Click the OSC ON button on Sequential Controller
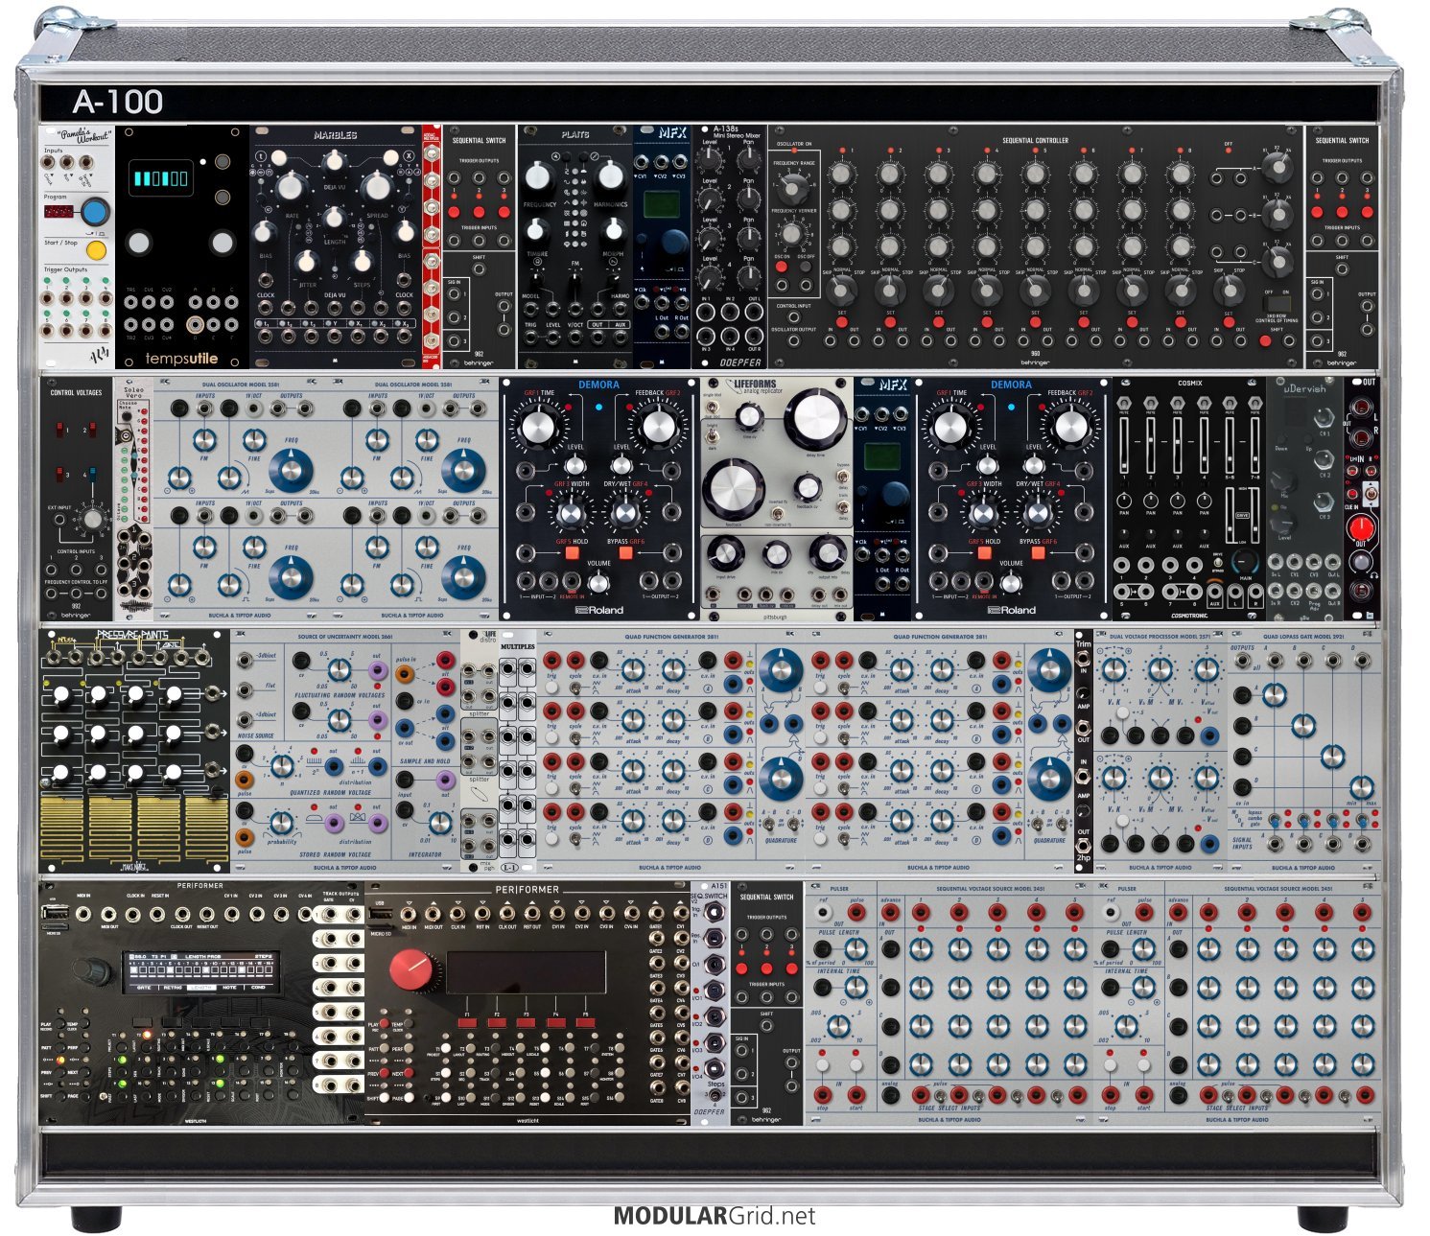 [782, 268]
